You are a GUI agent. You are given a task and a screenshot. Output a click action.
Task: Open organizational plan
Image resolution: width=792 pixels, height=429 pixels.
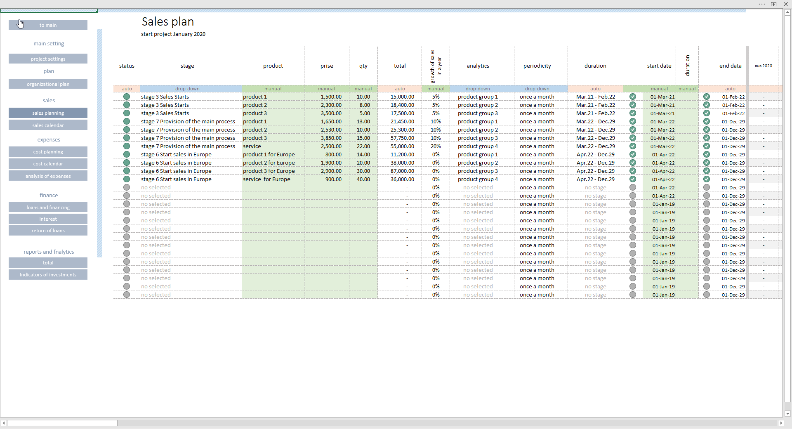click(x=48, y=84)
